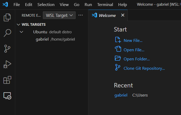Click the New File... link
This screenshot has height=115, width=181.
point(133,41)
